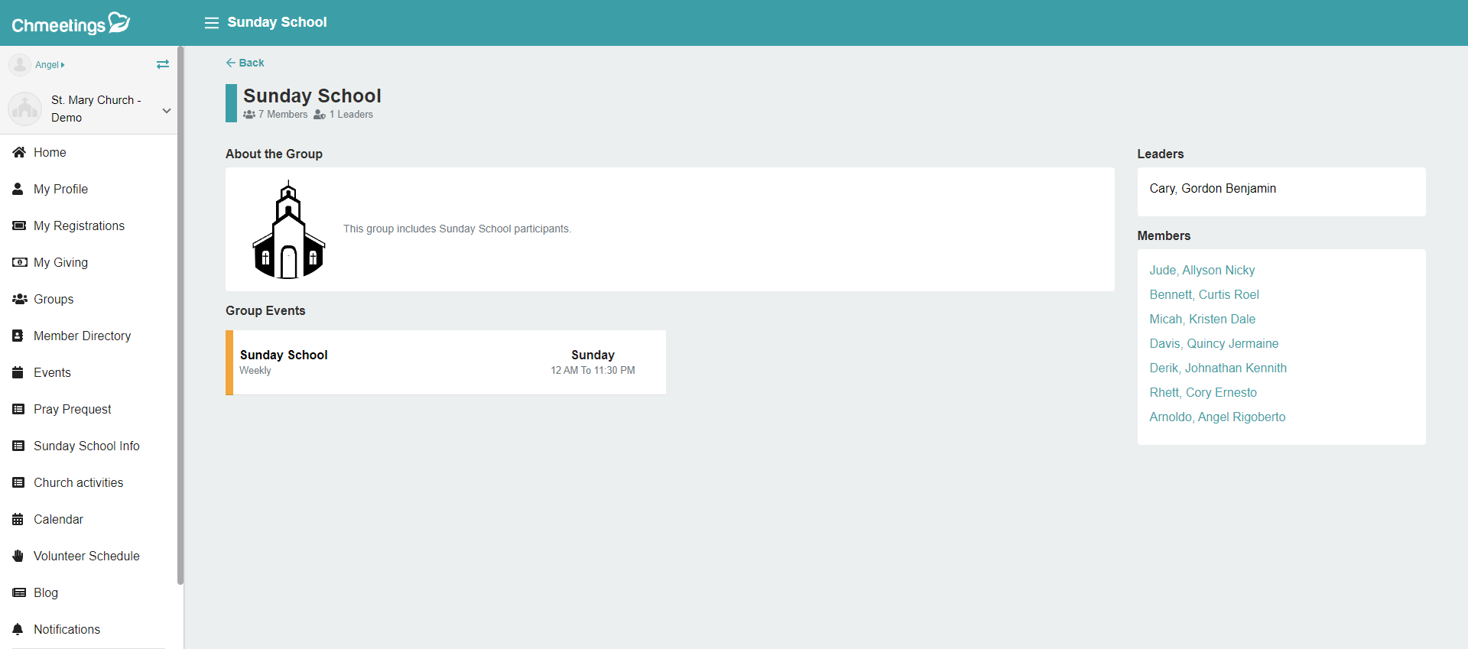
Task: Click the My Registrations ticket icon
Action: [x=19, y=226]
